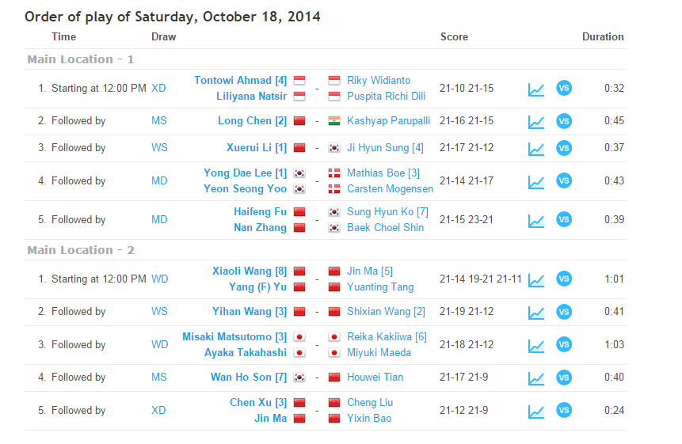Click VS icon for Yong Dae Lee match
682x444 pixels.
564,181
